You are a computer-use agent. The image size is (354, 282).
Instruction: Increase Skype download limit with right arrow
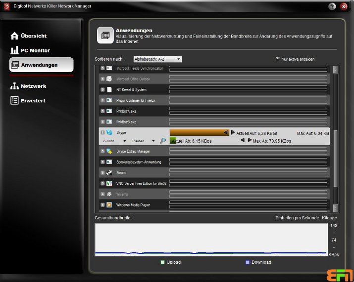250,140
